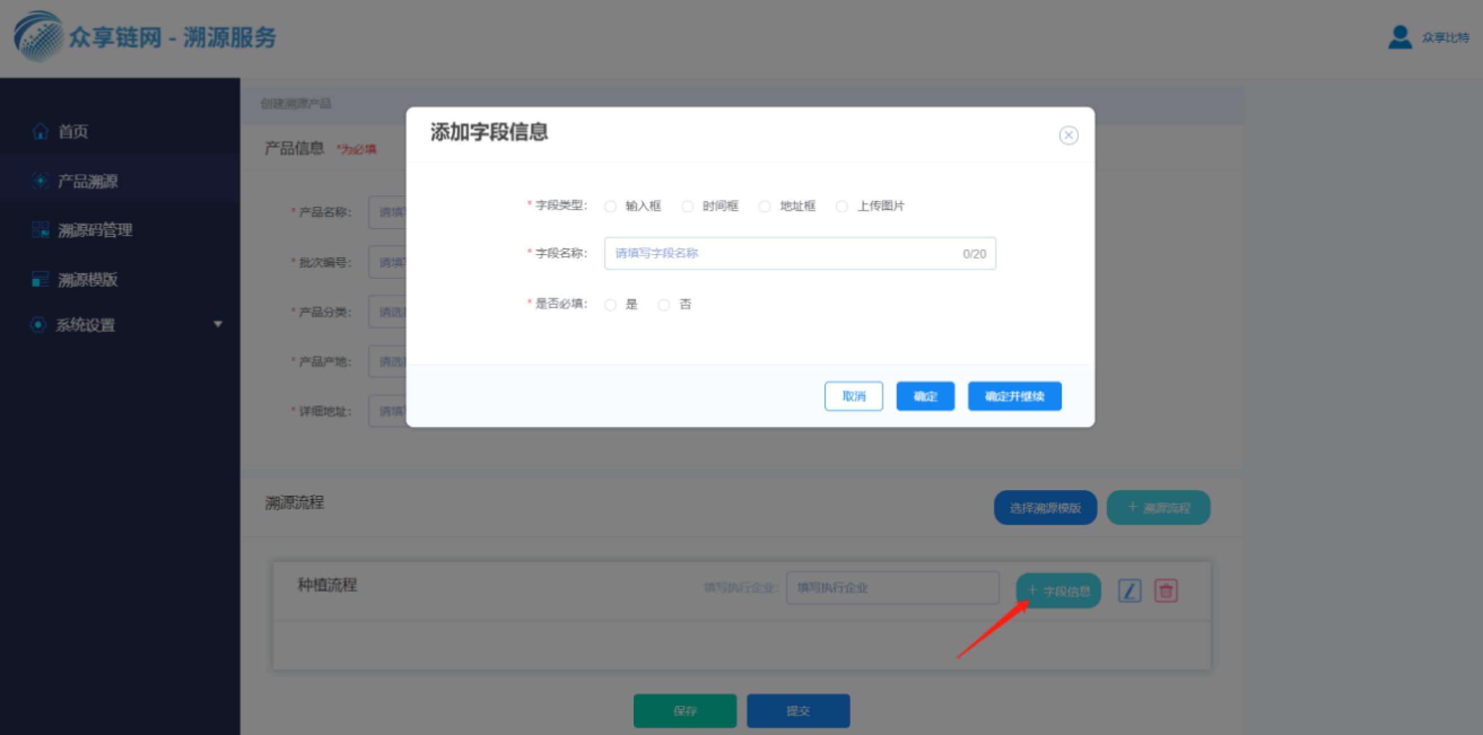The image size is (1483, 735).
Task: Click the 批次编号 input field
Action: [387, 262]
